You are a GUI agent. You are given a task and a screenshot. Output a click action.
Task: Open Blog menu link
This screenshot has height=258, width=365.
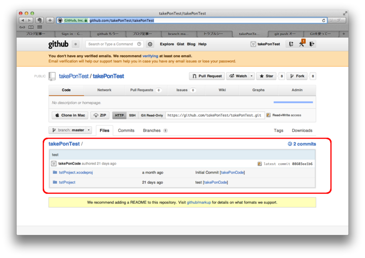coord(191,44)
